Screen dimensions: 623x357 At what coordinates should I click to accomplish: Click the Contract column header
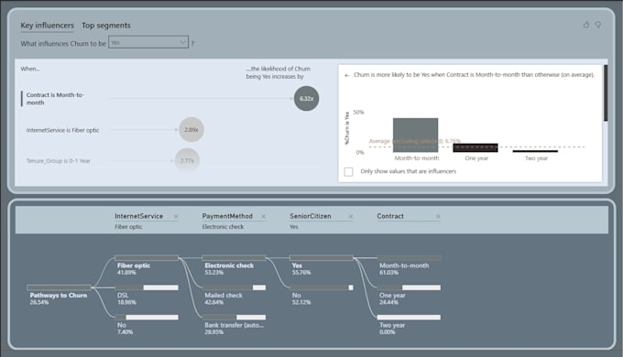390,216
